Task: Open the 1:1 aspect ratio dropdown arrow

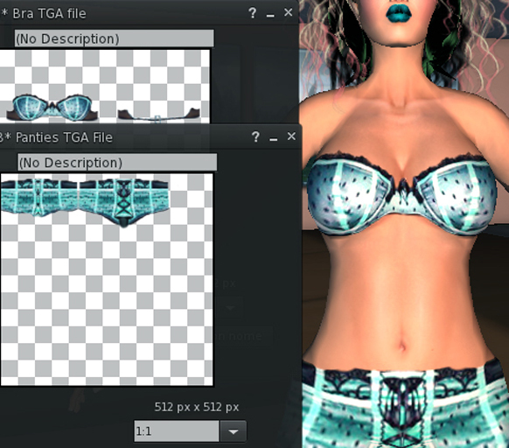Action: coord(234,431)
